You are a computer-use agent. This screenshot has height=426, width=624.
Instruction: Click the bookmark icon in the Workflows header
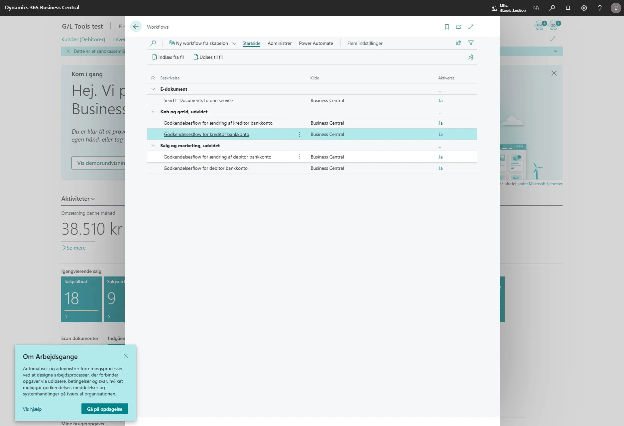447,27
